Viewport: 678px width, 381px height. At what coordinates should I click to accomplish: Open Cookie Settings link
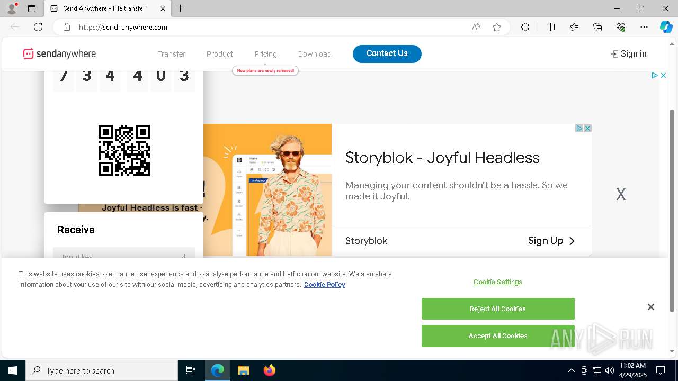tap(498, 282)
